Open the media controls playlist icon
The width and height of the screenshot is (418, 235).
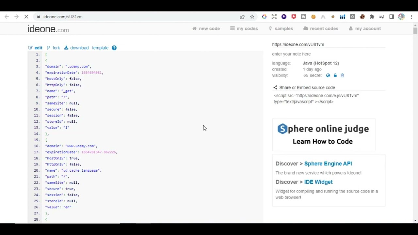coord(382,17)
